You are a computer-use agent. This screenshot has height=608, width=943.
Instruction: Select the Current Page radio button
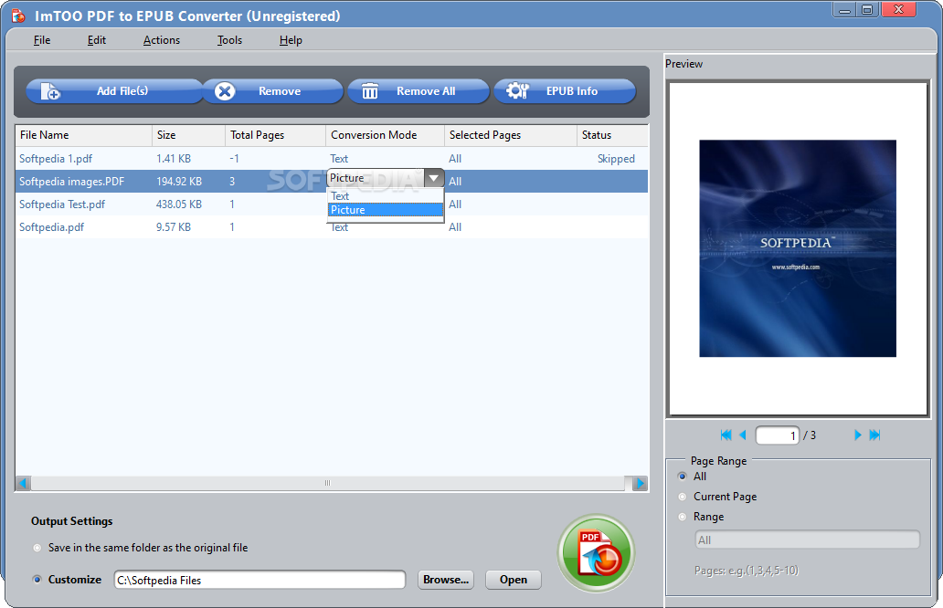682,497
